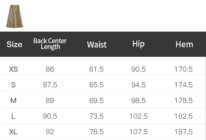Click the XL waist value 78.5
Viewport: 206px width, 140px height.
(x=97, y=132)
